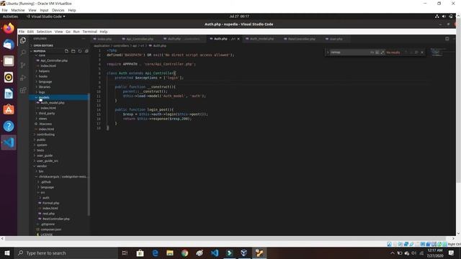Launch Firefox from the Ubuntu dock
Screen dimensions: 461x259
click(9, 29)
